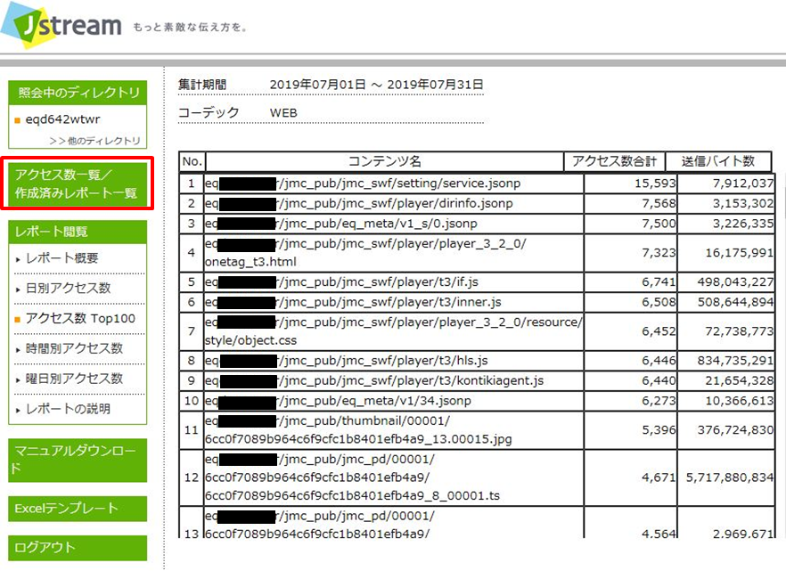
Task: Click the レポート閲覧 section header
Action: (x=78, y=232)
